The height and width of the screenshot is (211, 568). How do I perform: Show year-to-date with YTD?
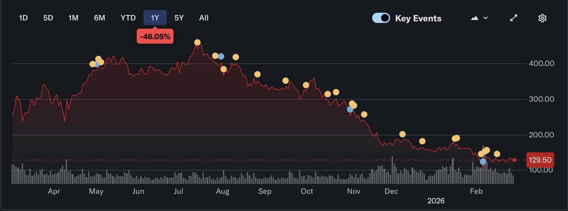point(128,18)
